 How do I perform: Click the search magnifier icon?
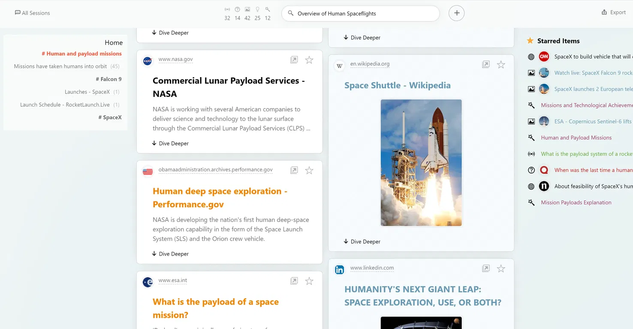291,13
